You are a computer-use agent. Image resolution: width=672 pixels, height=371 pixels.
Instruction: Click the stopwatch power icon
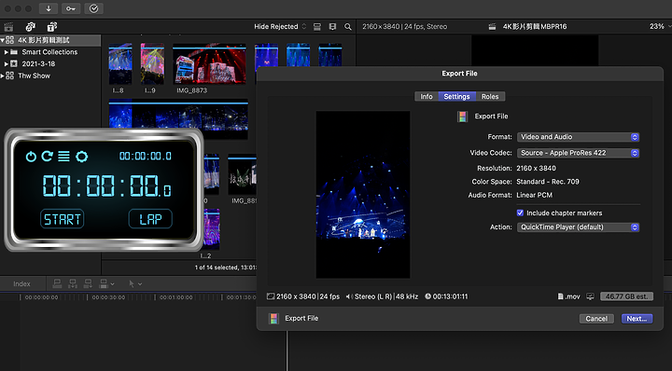[x=31, y=157]
